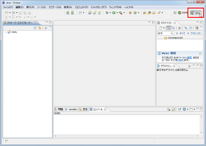The height and width of the screenshot is (146, 206).
Task: Click the Print icon in the toolbar
Action: tap(29, 13)
